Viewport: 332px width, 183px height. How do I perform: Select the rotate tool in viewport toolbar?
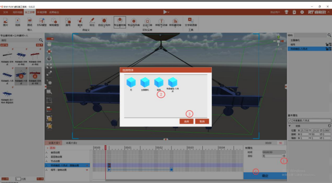tap(49, 59)
